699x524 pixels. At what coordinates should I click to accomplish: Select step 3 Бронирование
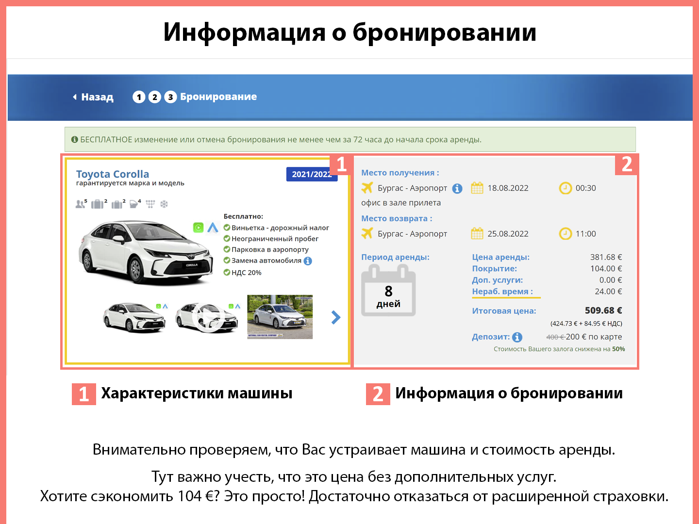click(211, 97)
